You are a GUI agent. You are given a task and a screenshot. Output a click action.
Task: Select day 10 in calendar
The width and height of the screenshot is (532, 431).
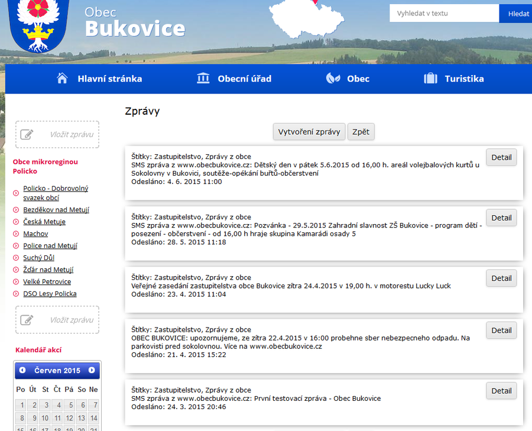[45, 418]
